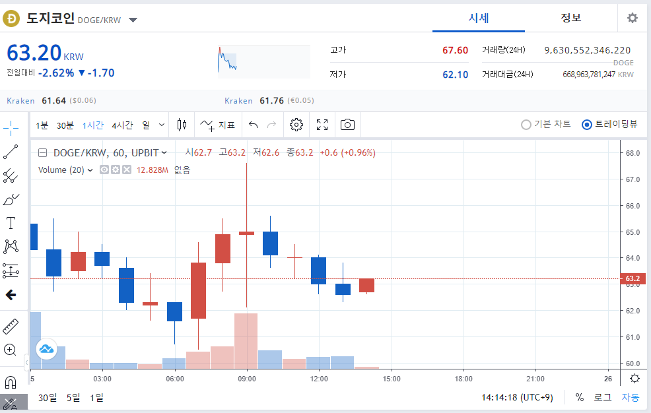Open page settings gear at top right
The width and height of the screenshot is (651, 413).
(x=633, y=18)
